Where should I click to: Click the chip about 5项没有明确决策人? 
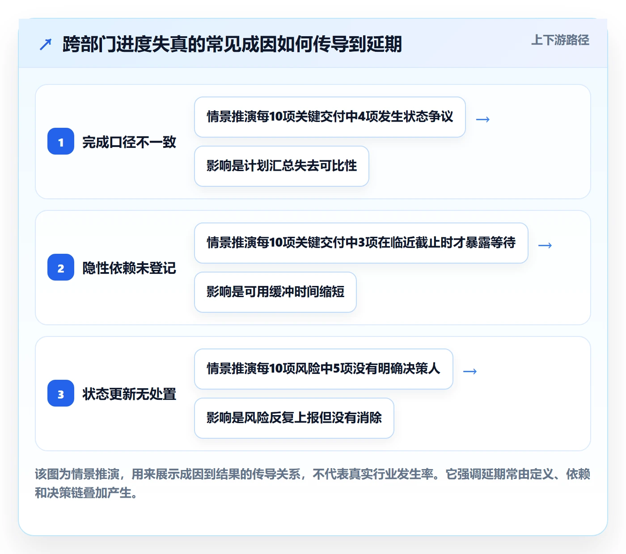[324, 369]
